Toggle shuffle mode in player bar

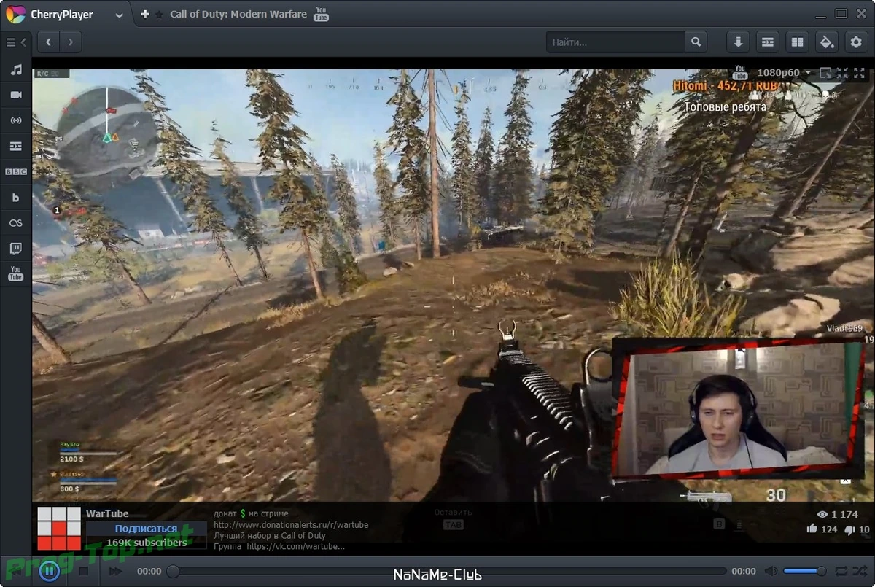tap(860, 571)
